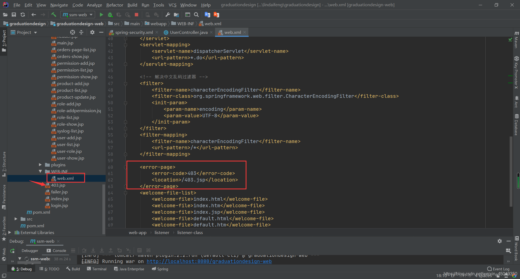This screenshot has width=520, height=279.
Task: Click the Synchronize refresh icon
Action: coord(23,15)
